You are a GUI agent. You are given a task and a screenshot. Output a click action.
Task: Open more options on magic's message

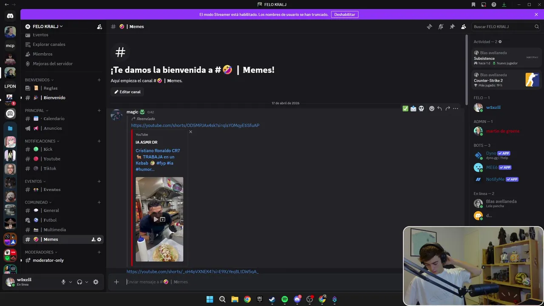(456, 108)
